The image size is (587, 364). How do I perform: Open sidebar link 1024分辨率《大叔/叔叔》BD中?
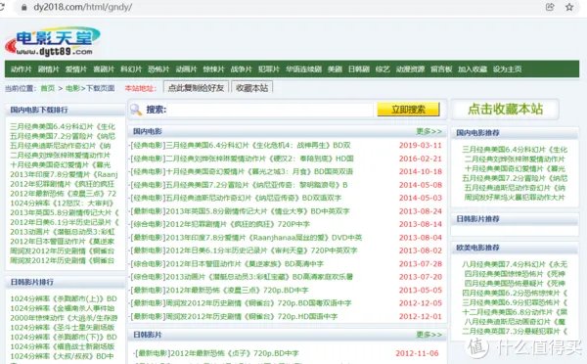[x=62, y=356]
